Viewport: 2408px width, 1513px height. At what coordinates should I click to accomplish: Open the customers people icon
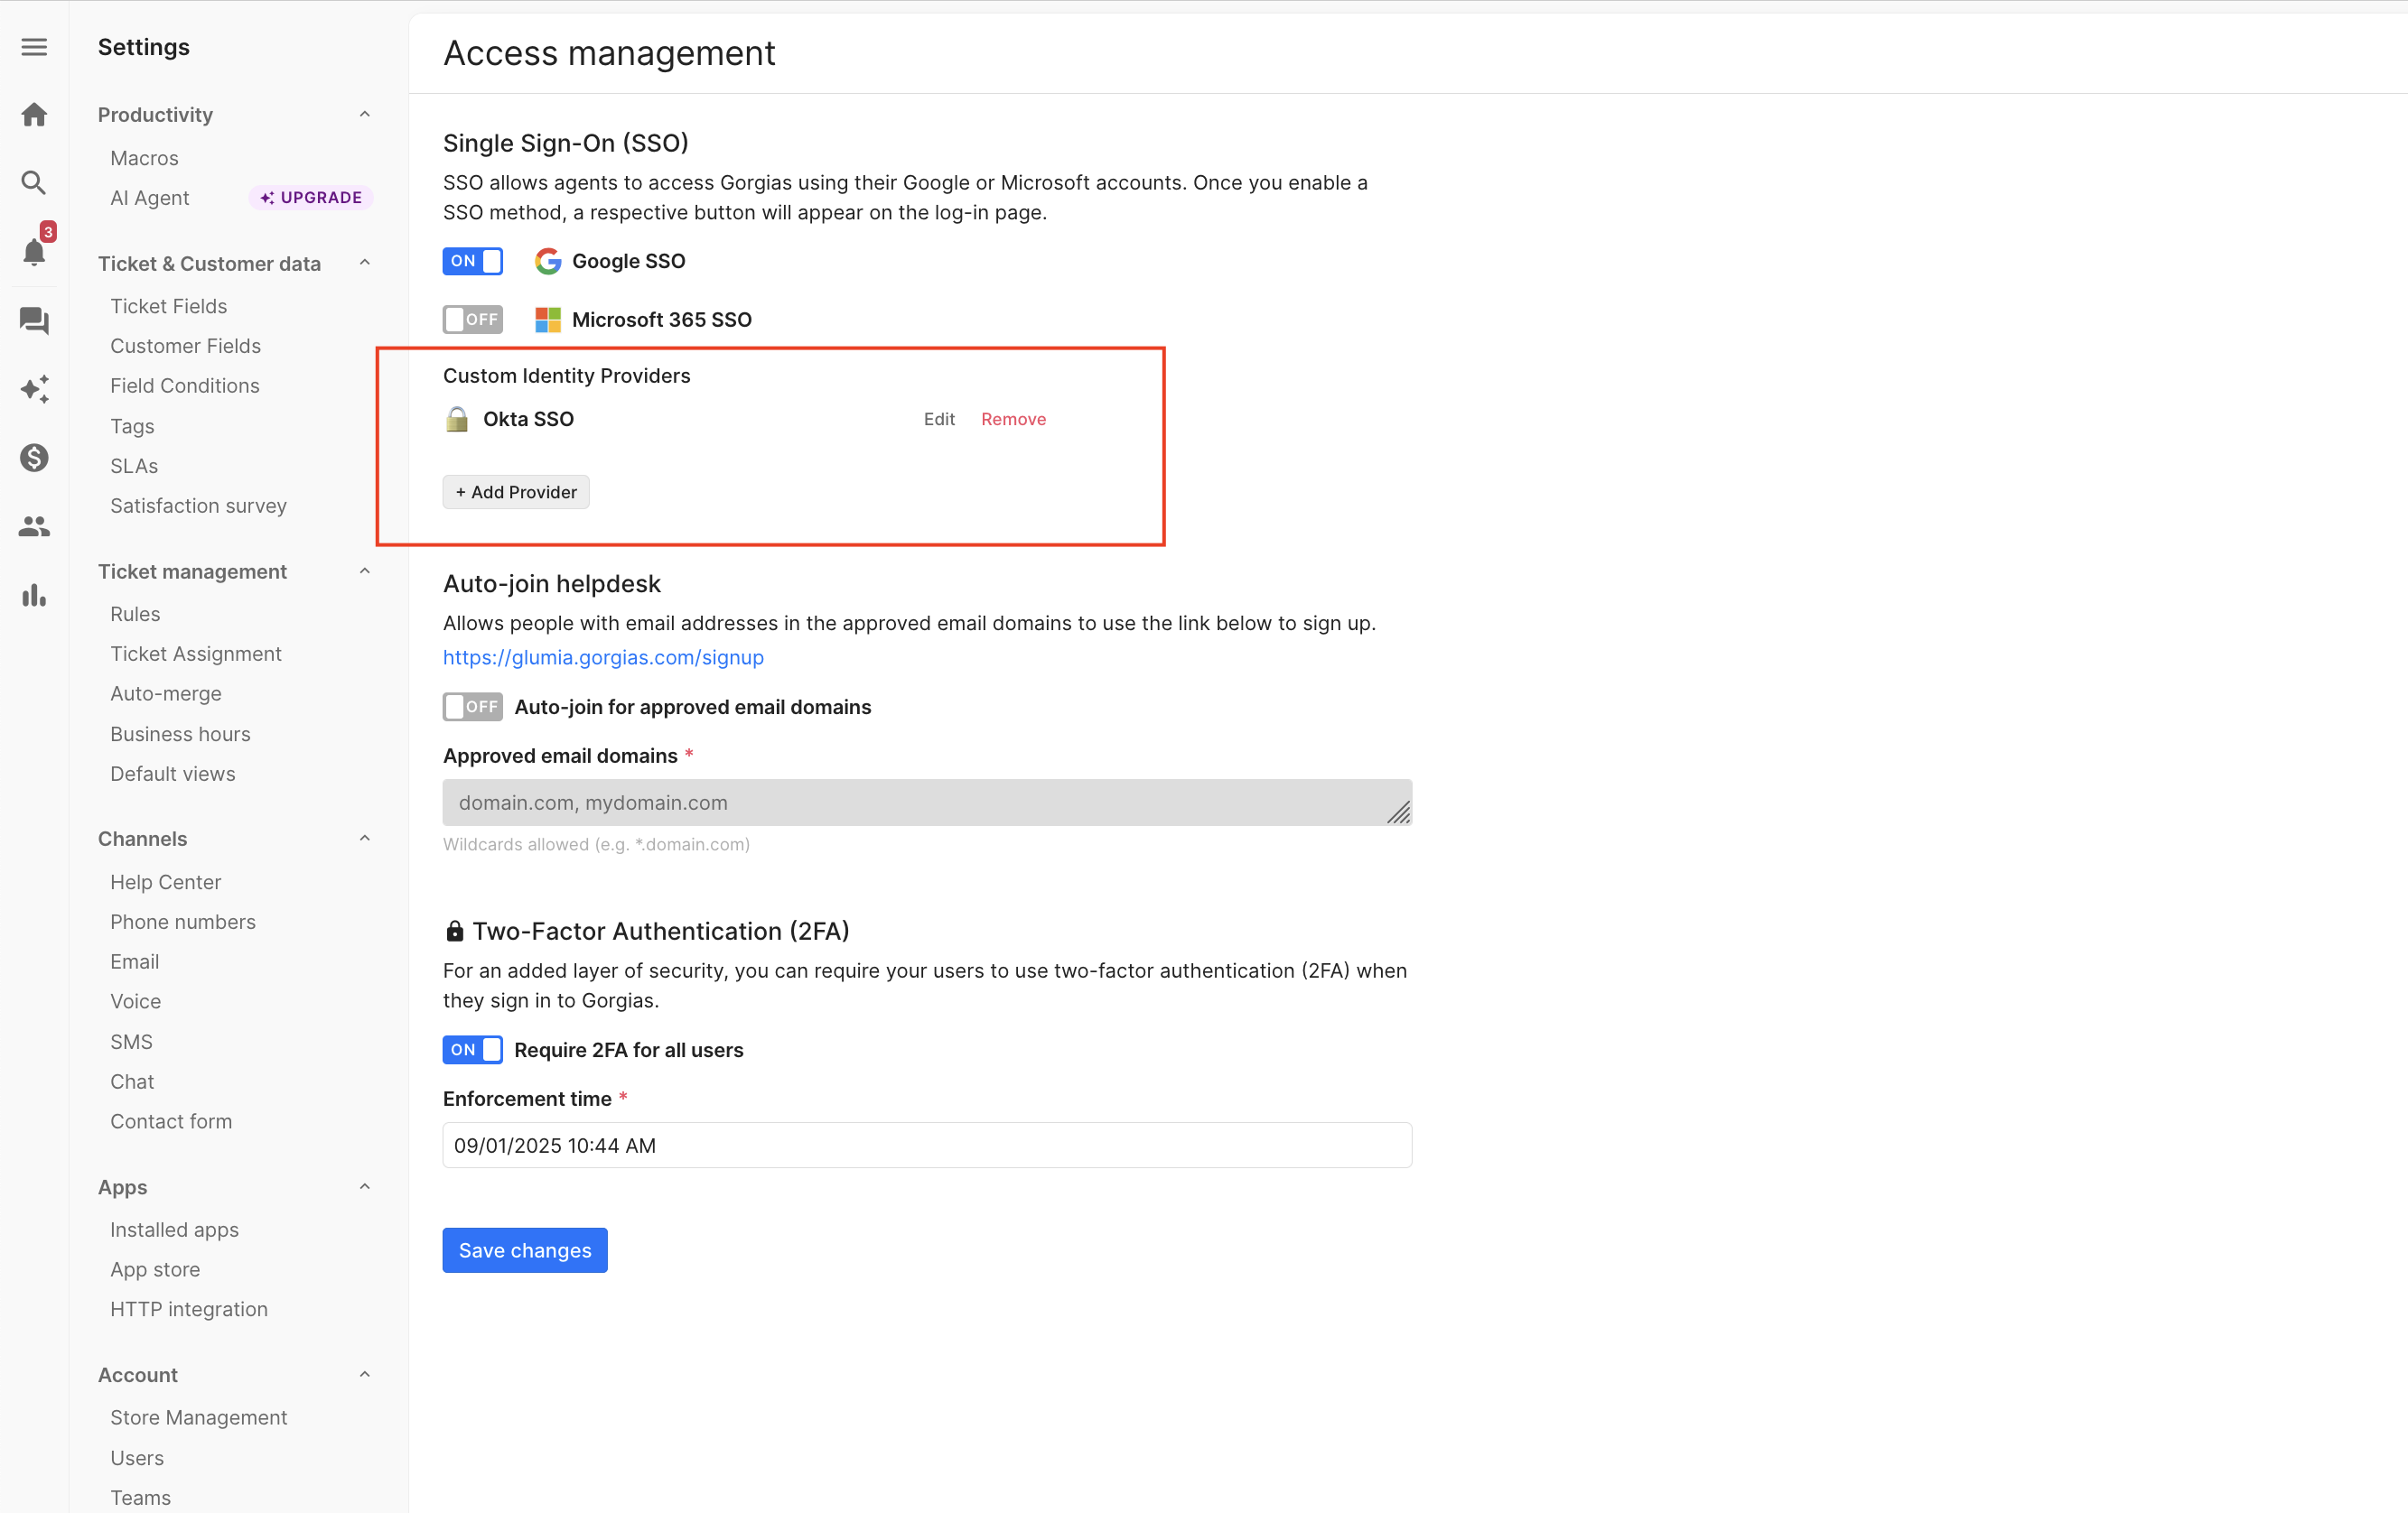coord(34,526)
